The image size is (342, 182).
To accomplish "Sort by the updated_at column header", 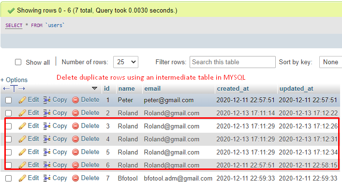I will pos(297,89).
